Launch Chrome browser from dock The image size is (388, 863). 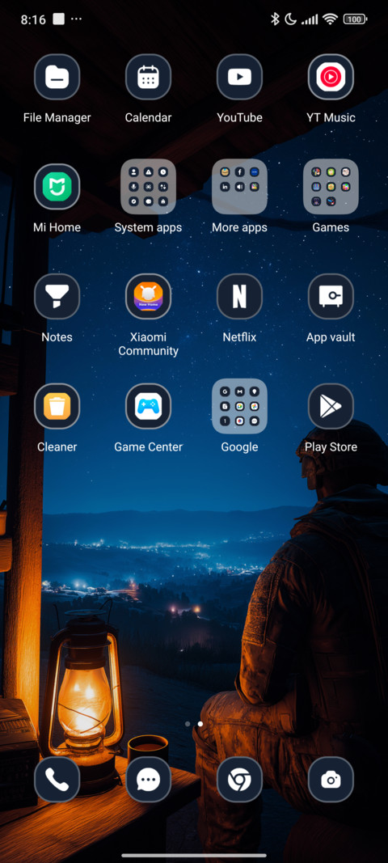(x=239, y=780)
